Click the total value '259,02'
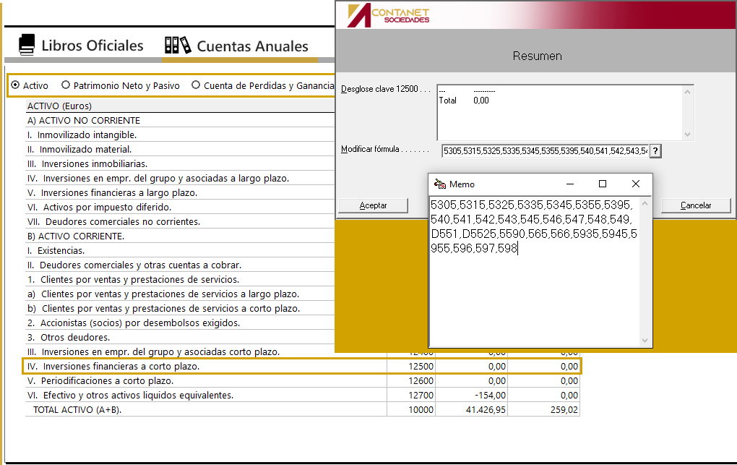737x465 pixels. (564, 410)
